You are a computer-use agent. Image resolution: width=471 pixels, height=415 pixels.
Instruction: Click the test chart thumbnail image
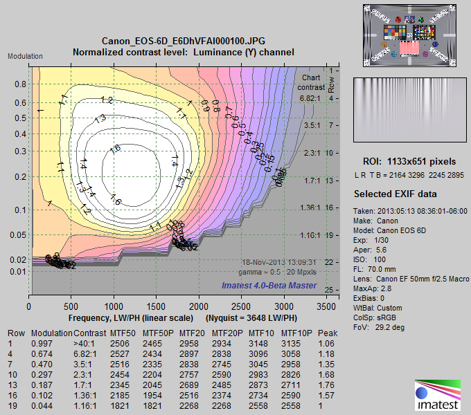coord(410,35)
